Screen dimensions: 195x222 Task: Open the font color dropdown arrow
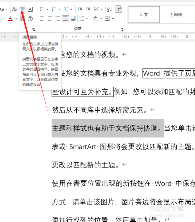point(15,19)
